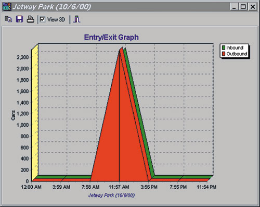260x207 pixels.
Task: Click the Cars vertical axis title
Action: (x=13, y=115)
